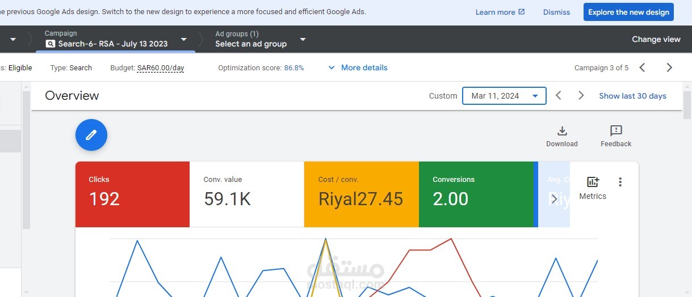Screen dimensions: 692x297
Task: Click the Eligible status text
Action: (x=20, y=67)
